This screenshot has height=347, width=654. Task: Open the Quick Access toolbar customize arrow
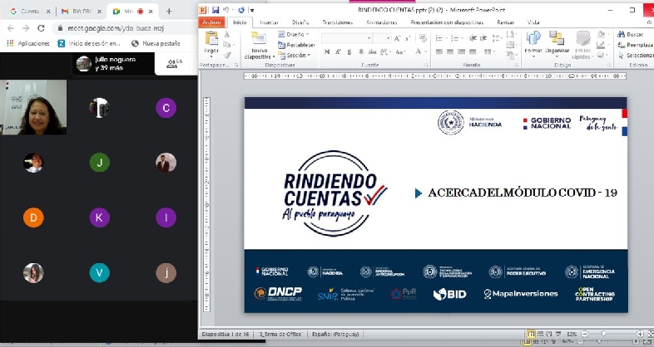pos(251,10)
